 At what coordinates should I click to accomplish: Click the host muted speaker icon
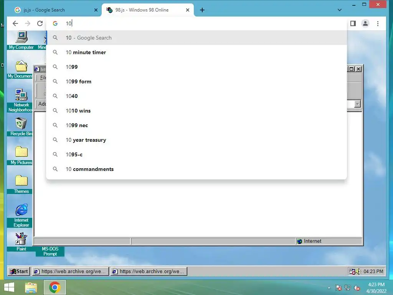pyautogui.click(x=357, y=288)
